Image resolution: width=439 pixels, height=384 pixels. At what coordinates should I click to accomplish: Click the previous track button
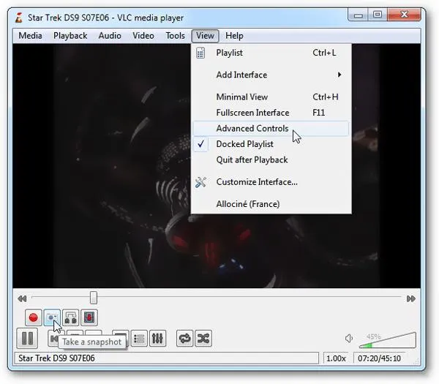click(x=53, y=339)
